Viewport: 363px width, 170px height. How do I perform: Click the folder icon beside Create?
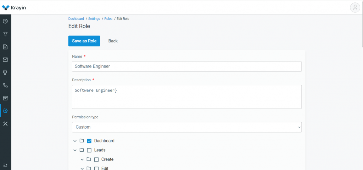(x=89, y=159)
